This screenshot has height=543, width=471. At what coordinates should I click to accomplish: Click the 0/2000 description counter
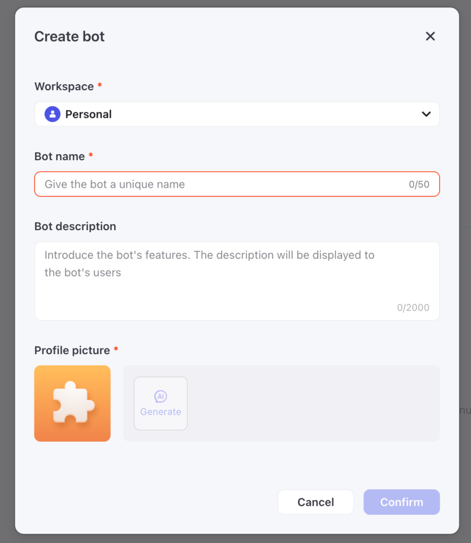tap(413, 308)
